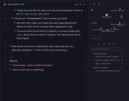
Task: Click line number 23 in the gutter
Action: coord(6,47)
